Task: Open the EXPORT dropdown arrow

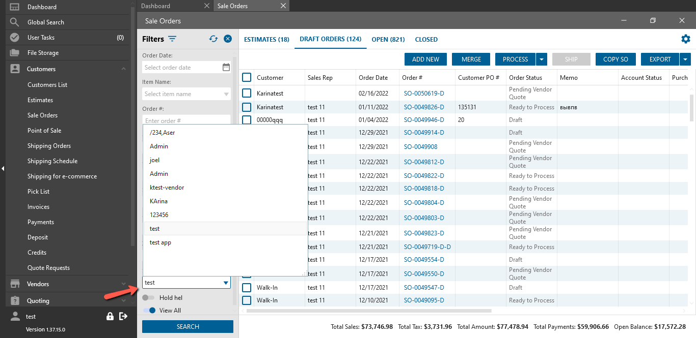Action: (x=685, y=59)
